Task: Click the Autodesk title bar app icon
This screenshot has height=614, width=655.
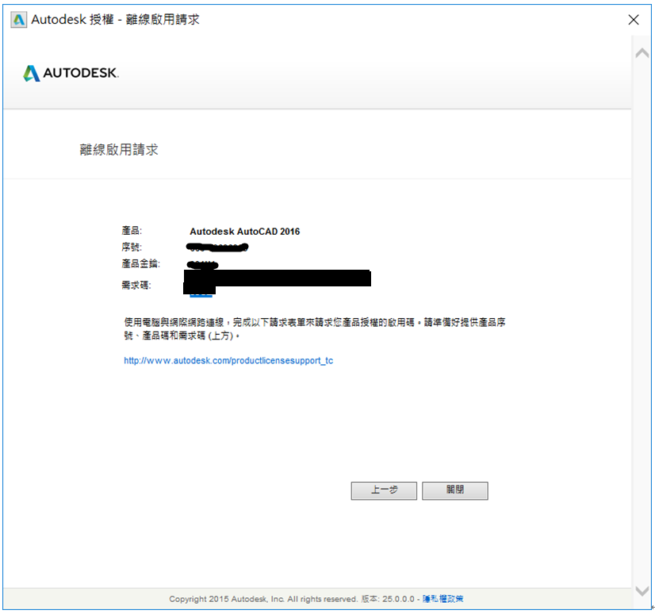Action: [18, 20]
